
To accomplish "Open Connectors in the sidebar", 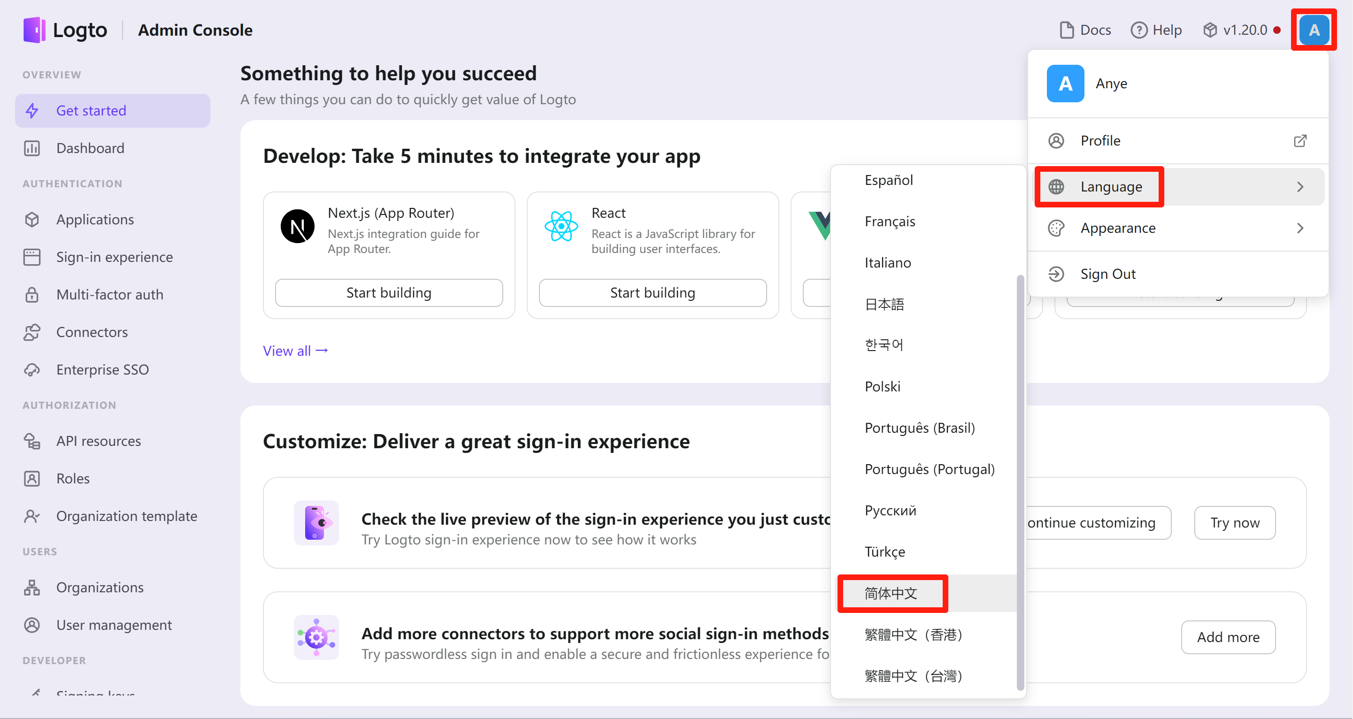I will [92, 332].
